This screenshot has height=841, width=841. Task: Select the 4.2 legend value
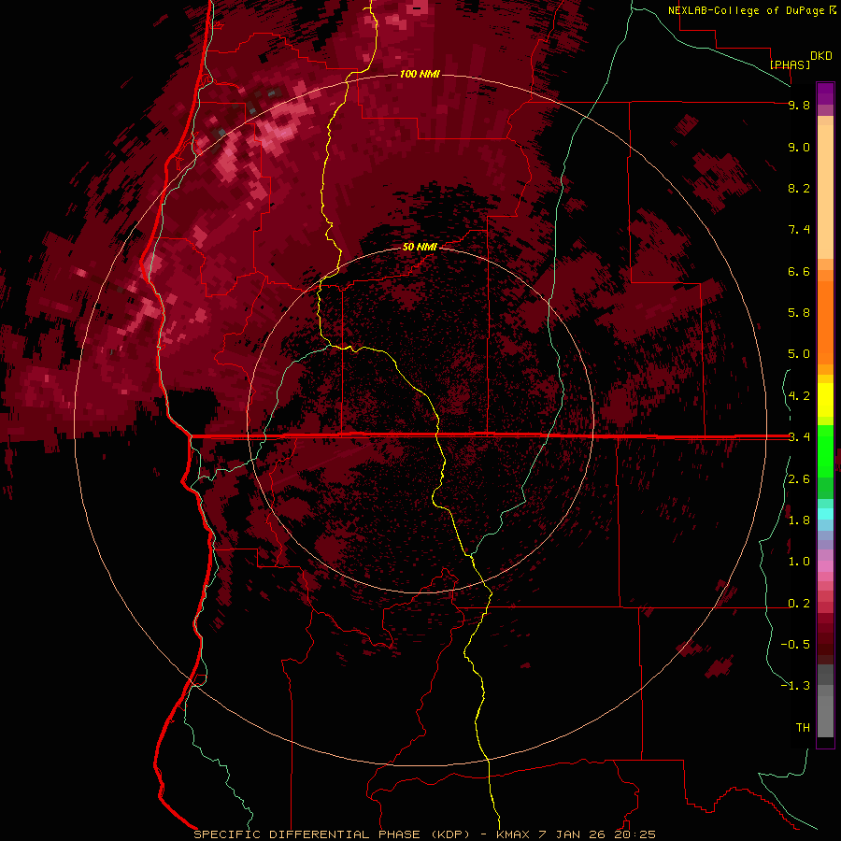point(799,396)
